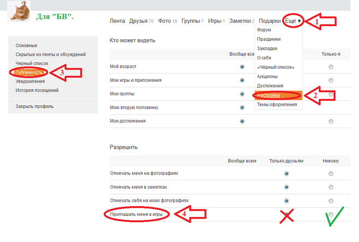
Task: Select Вообще всем for Мою вторую половинку
Action: click(242, 107)
